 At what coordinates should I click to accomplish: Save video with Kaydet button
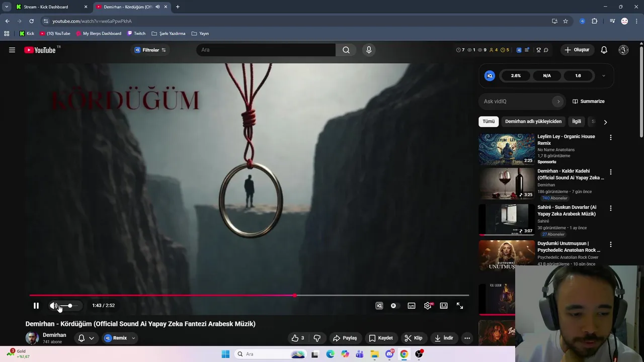tap(381, 338)
